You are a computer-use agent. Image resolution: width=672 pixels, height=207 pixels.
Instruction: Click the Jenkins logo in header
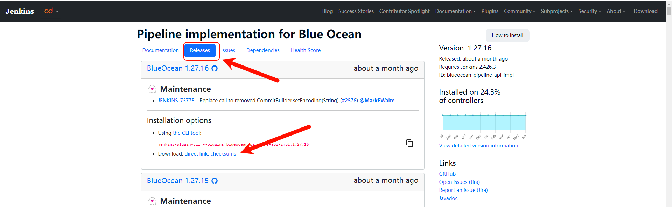click(20, 11)
